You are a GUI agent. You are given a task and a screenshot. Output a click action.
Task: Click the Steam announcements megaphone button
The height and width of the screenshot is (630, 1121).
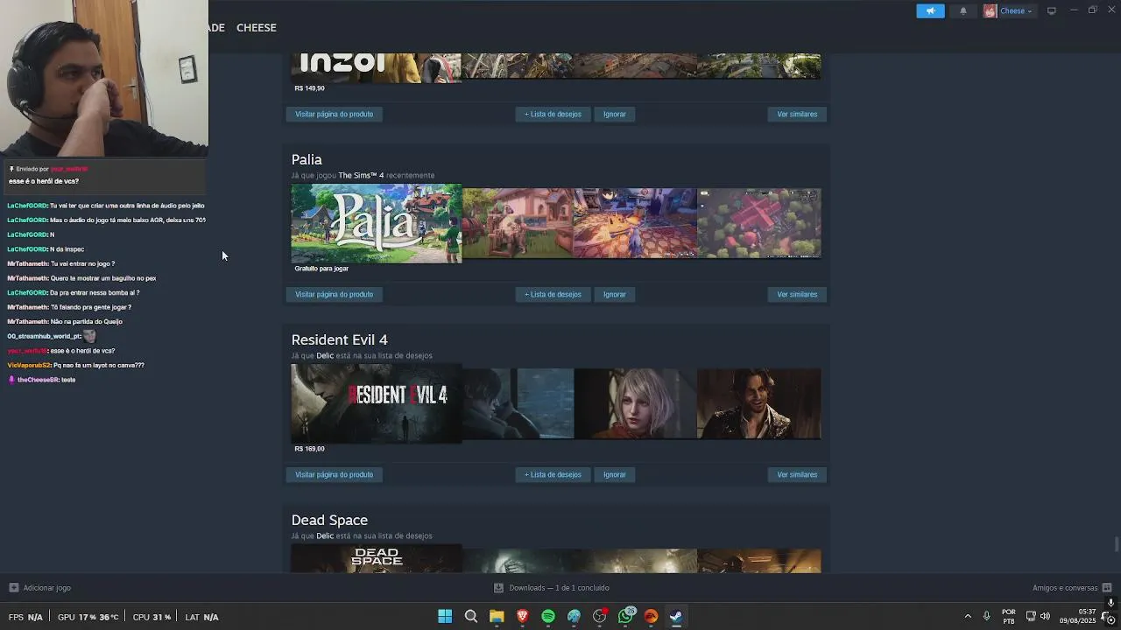[930, 10]
